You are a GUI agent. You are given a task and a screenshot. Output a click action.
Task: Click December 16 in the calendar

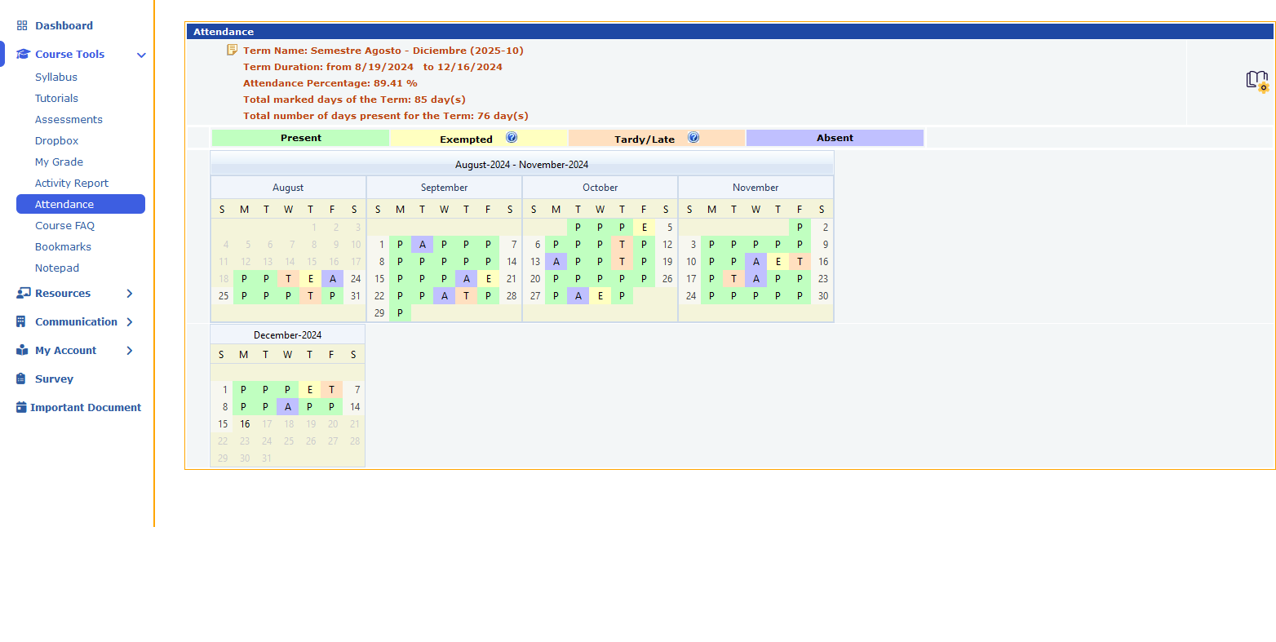[245, 424]
